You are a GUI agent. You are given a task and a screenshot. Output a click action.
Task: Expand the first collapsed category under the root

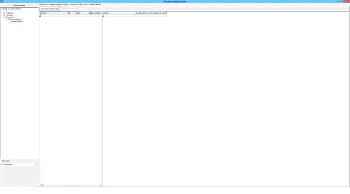pos(4,13)
